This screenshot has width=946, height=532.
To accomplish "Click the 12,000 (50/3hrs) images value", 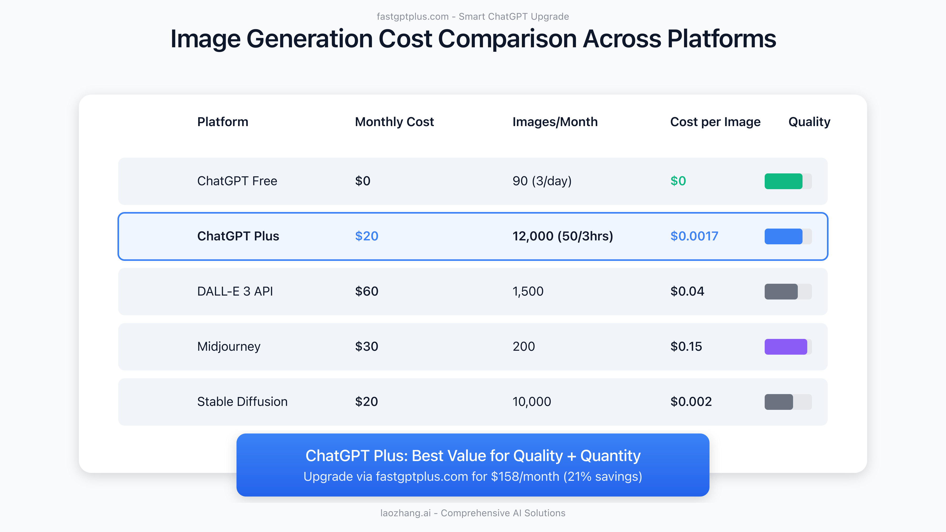I will 563,236.
